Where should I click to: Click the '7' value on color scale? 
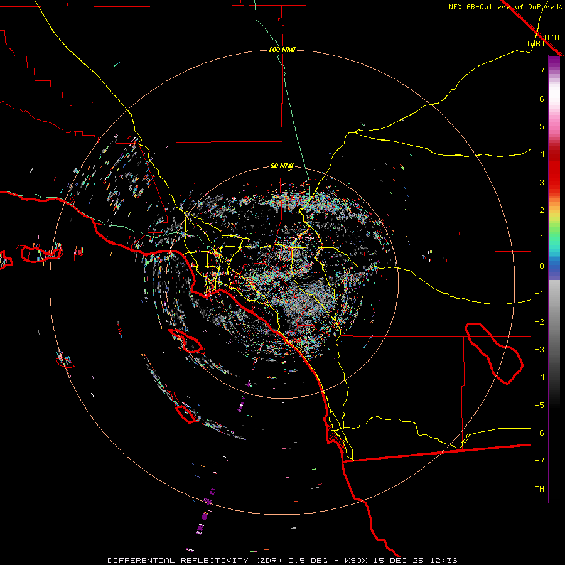542,70
